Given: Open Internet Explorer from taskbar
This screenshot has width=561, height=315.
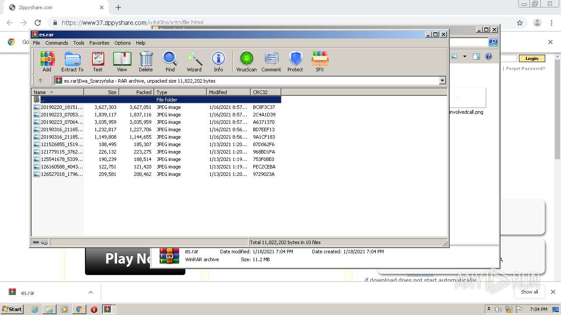Looking at the screenshot, I should click(x=35, y=309).
